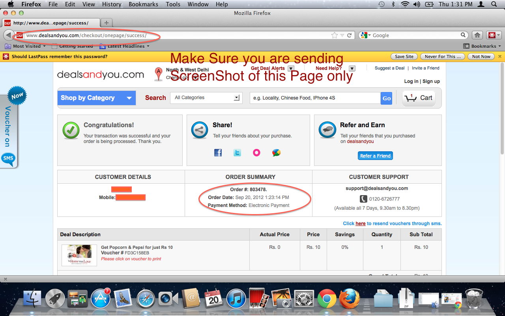505x316 pixels.
Task: Open the File menu
Action: coord(53,4)
